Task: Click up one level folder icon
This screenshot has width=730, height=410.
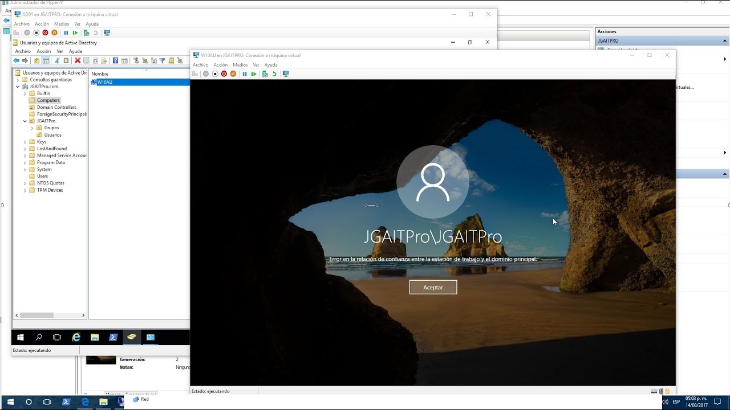Action: coord(36,60)
